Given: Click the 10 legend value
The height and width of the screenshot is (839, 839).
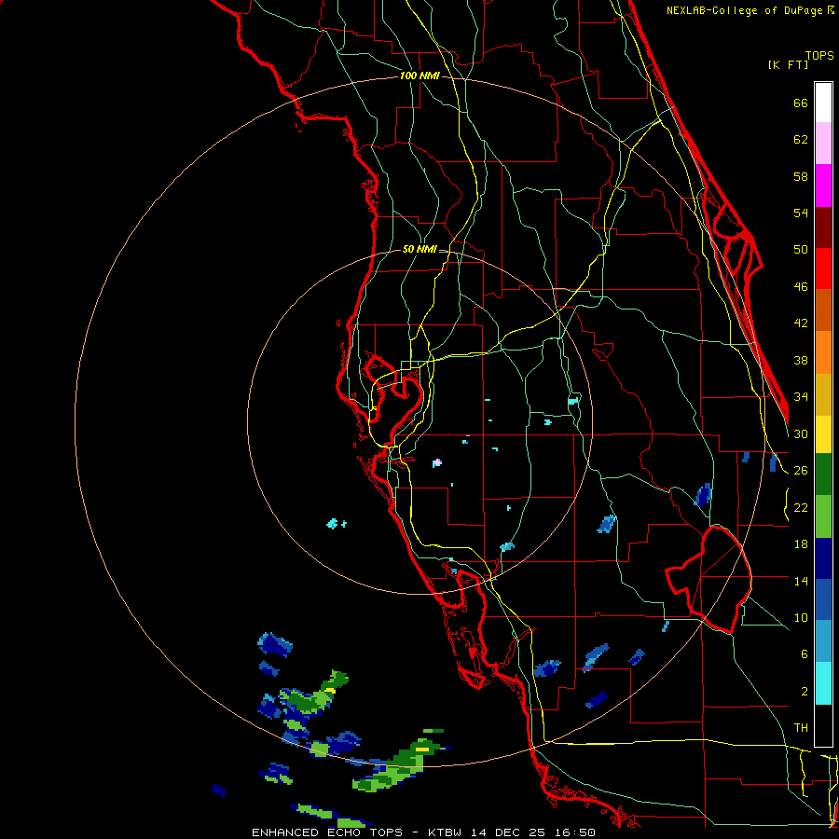Looking at the screenshot, I should point(801,618).
